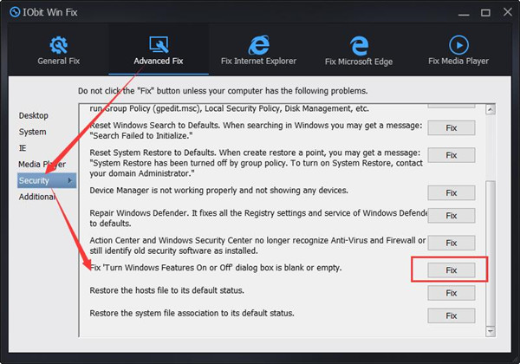
Task: Select Media Player category in sidebar
Action: (x=42, y=165)
